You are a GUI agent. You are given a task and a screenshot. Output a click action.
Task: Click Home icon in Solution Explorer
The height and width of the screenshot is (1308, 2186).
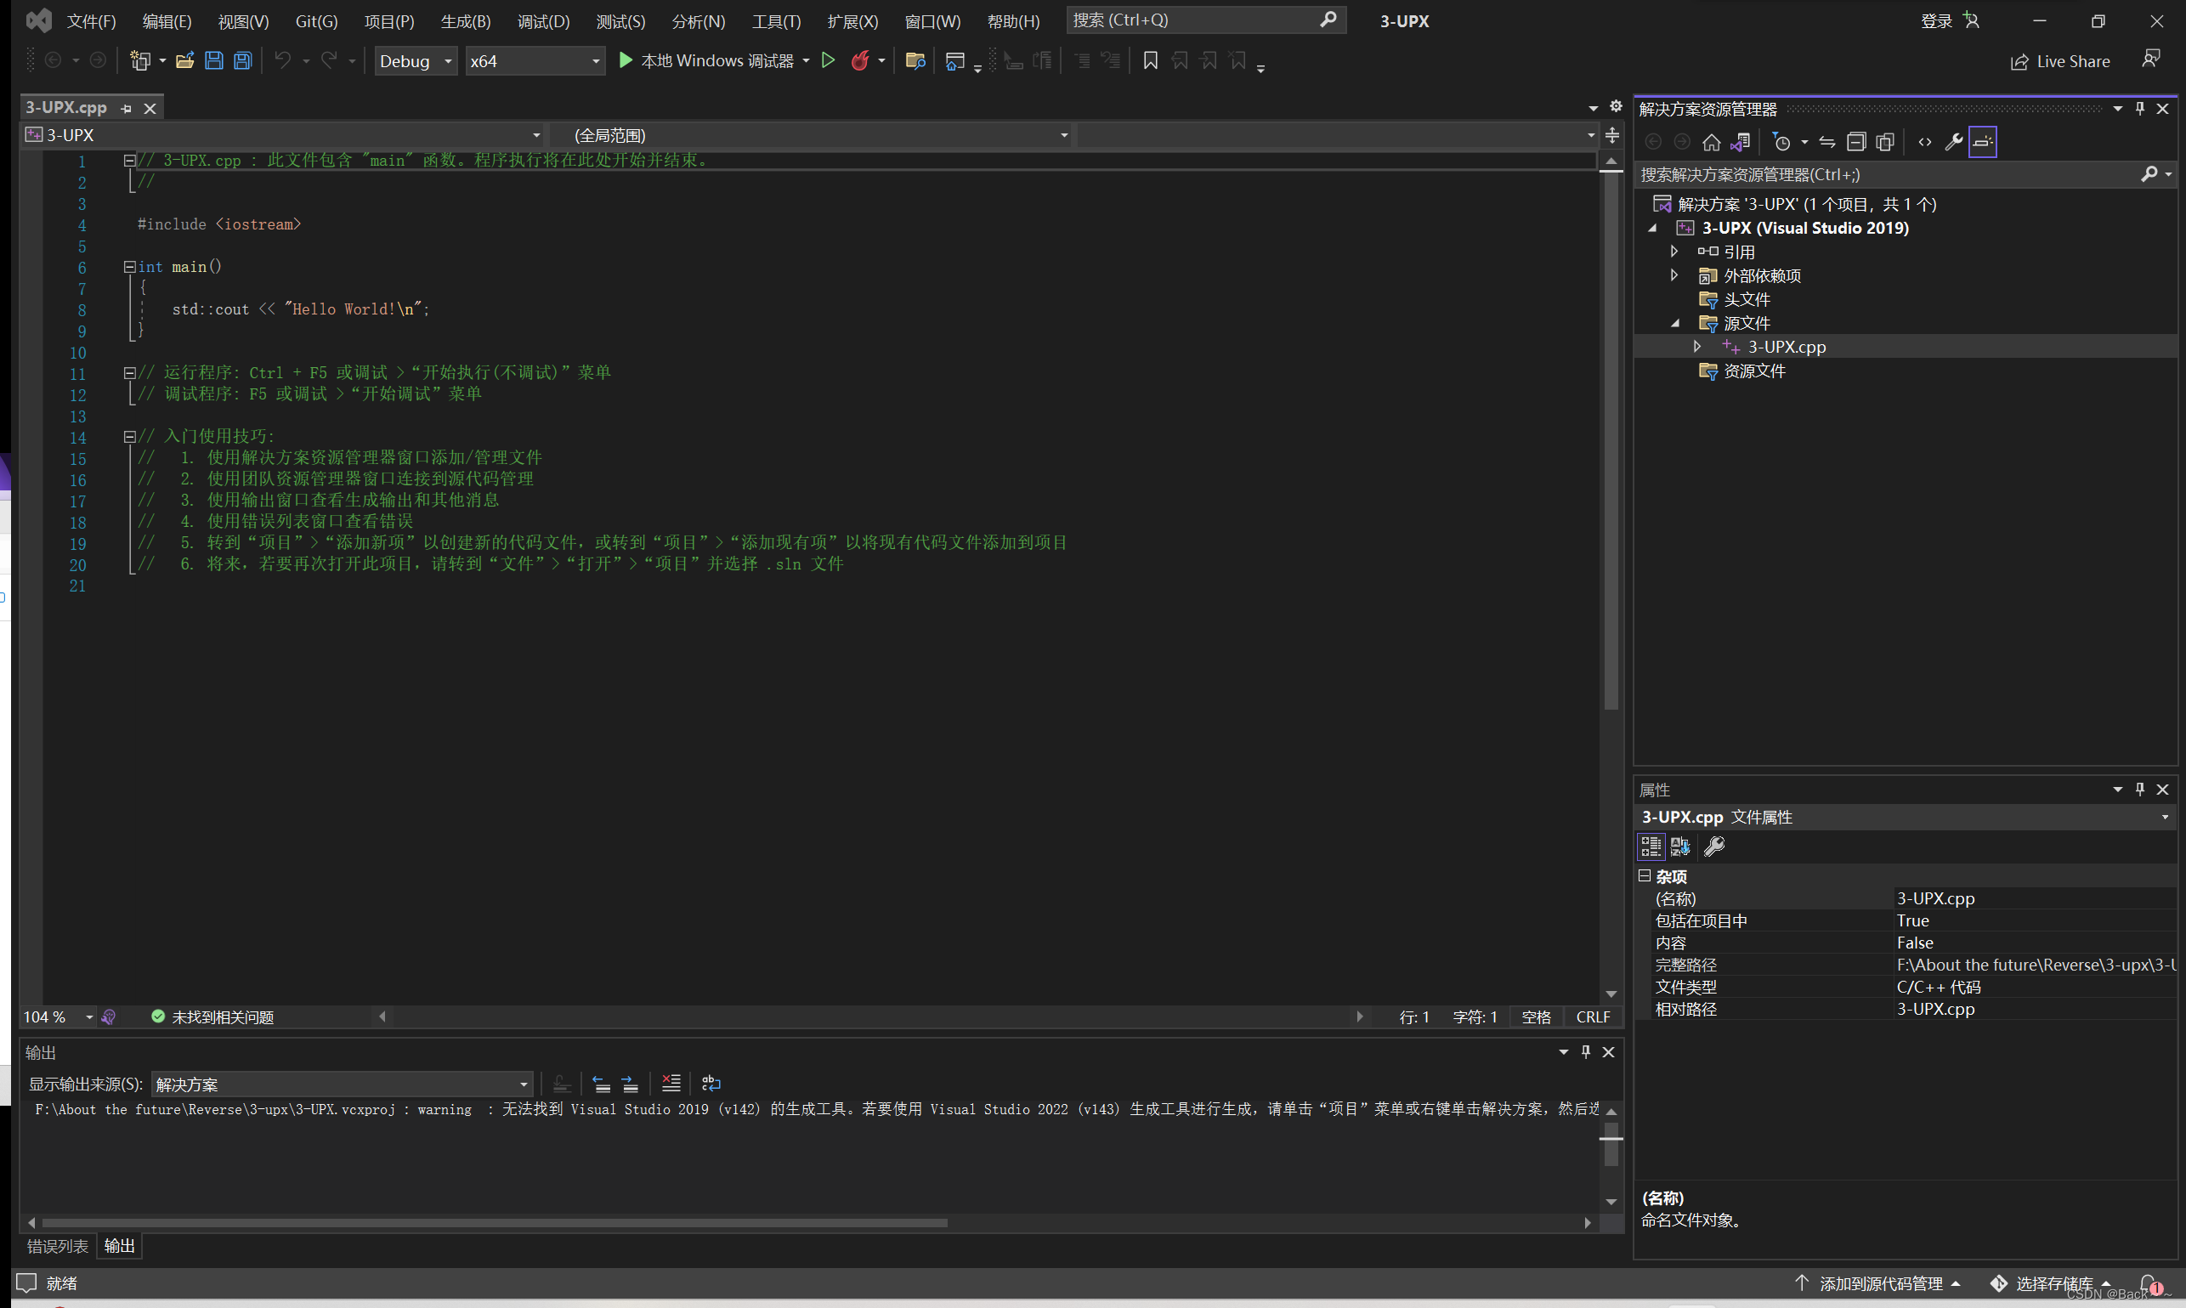[x=1711, y=142]
